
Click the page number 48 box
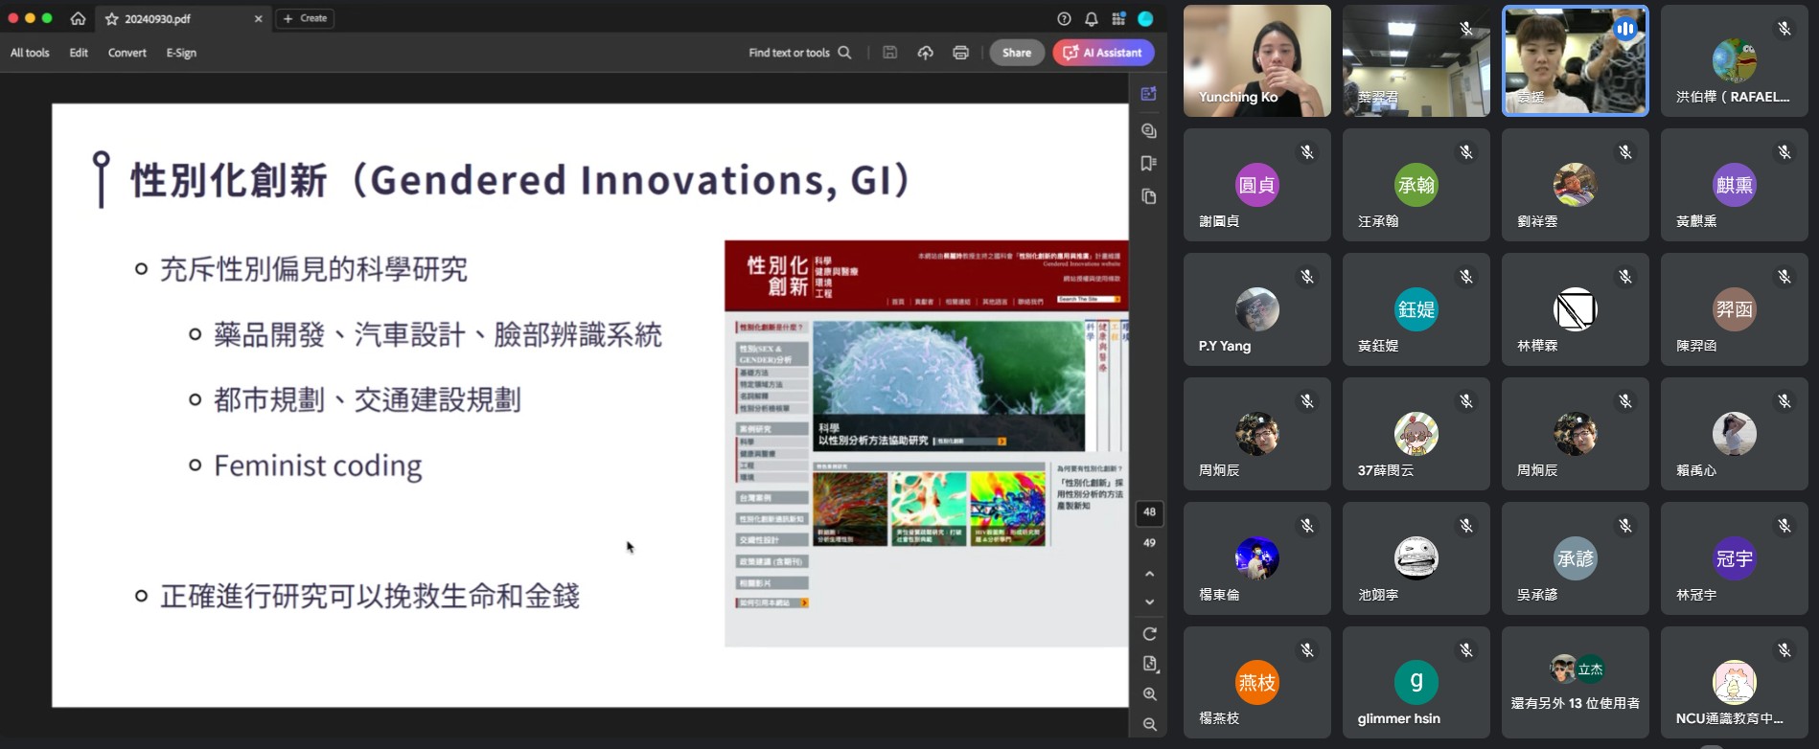pos(1149,512)
